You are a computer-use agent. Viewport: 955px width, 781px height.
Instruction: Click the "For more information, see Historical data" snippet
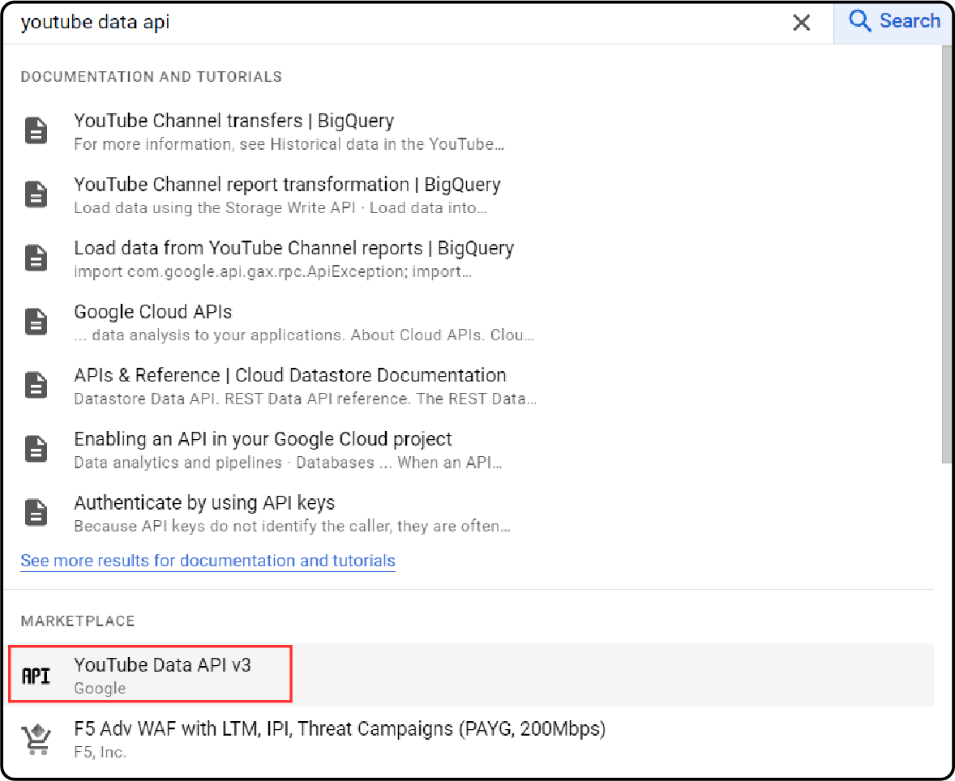click(x=289, y=144)
